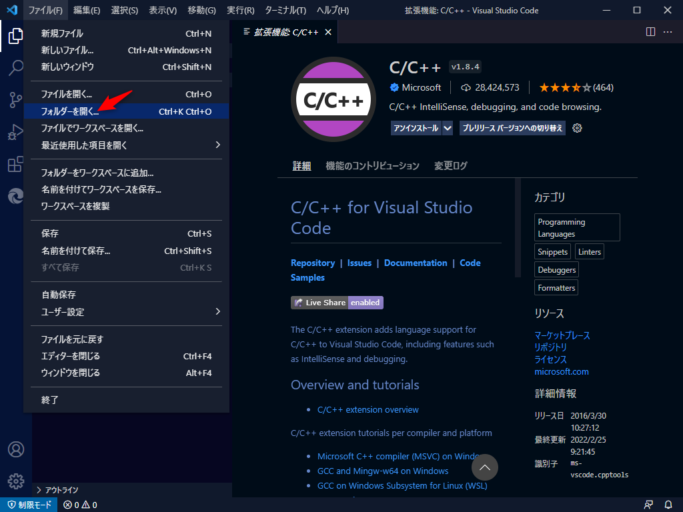Open the アンインストール dropdown arrow
The height and width of the screenshot is (512, 683).
448,129
